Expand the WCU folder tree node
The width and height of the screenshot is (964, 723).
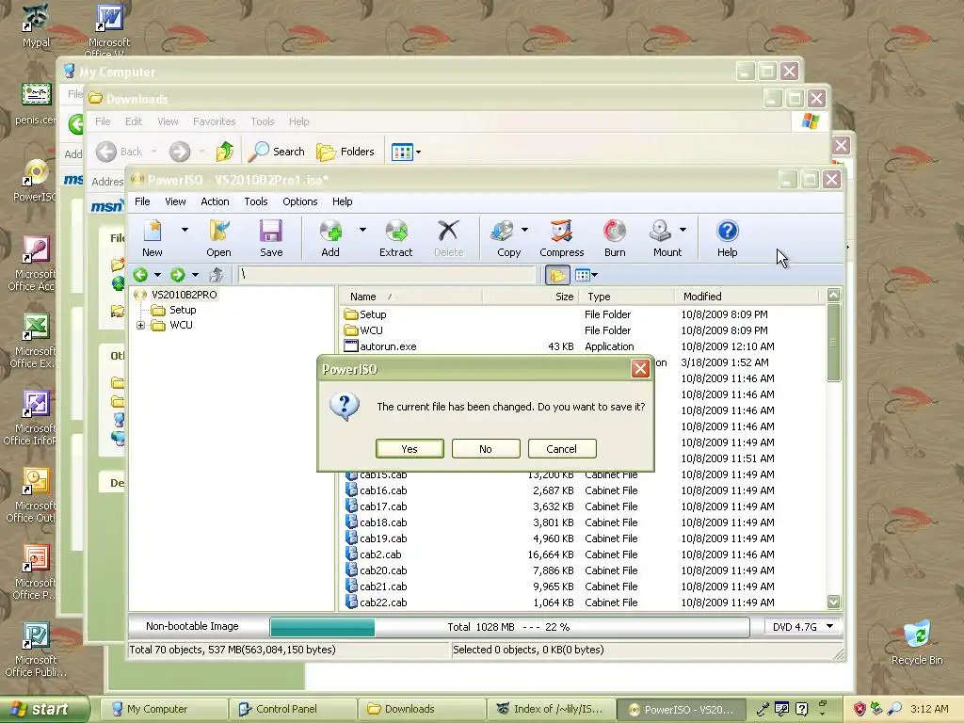[141, 325]
